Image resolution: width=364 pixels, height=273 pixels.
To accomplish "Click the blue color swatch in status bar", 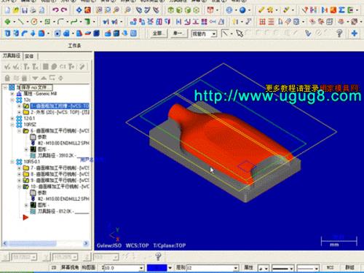I will click(157, 268).
